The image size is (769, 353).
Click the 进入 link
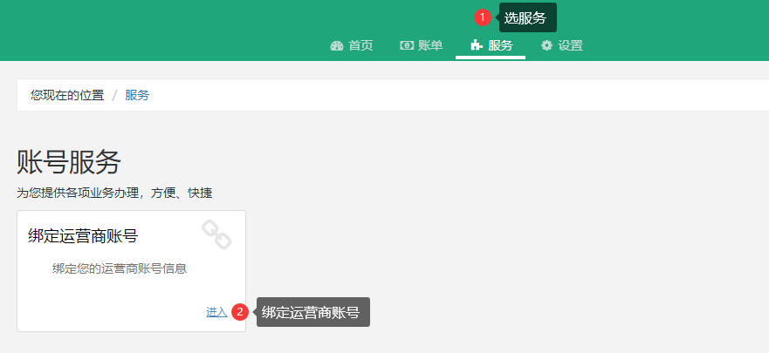216,312
